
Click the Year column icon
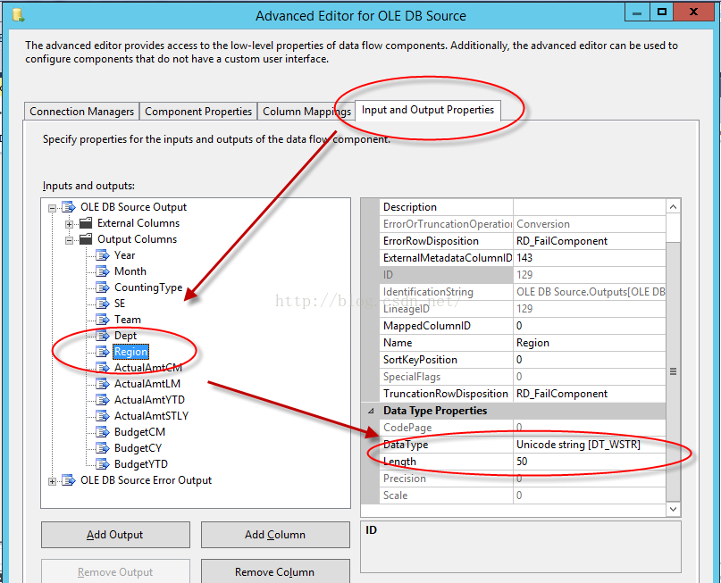click(x=103, y=255)
